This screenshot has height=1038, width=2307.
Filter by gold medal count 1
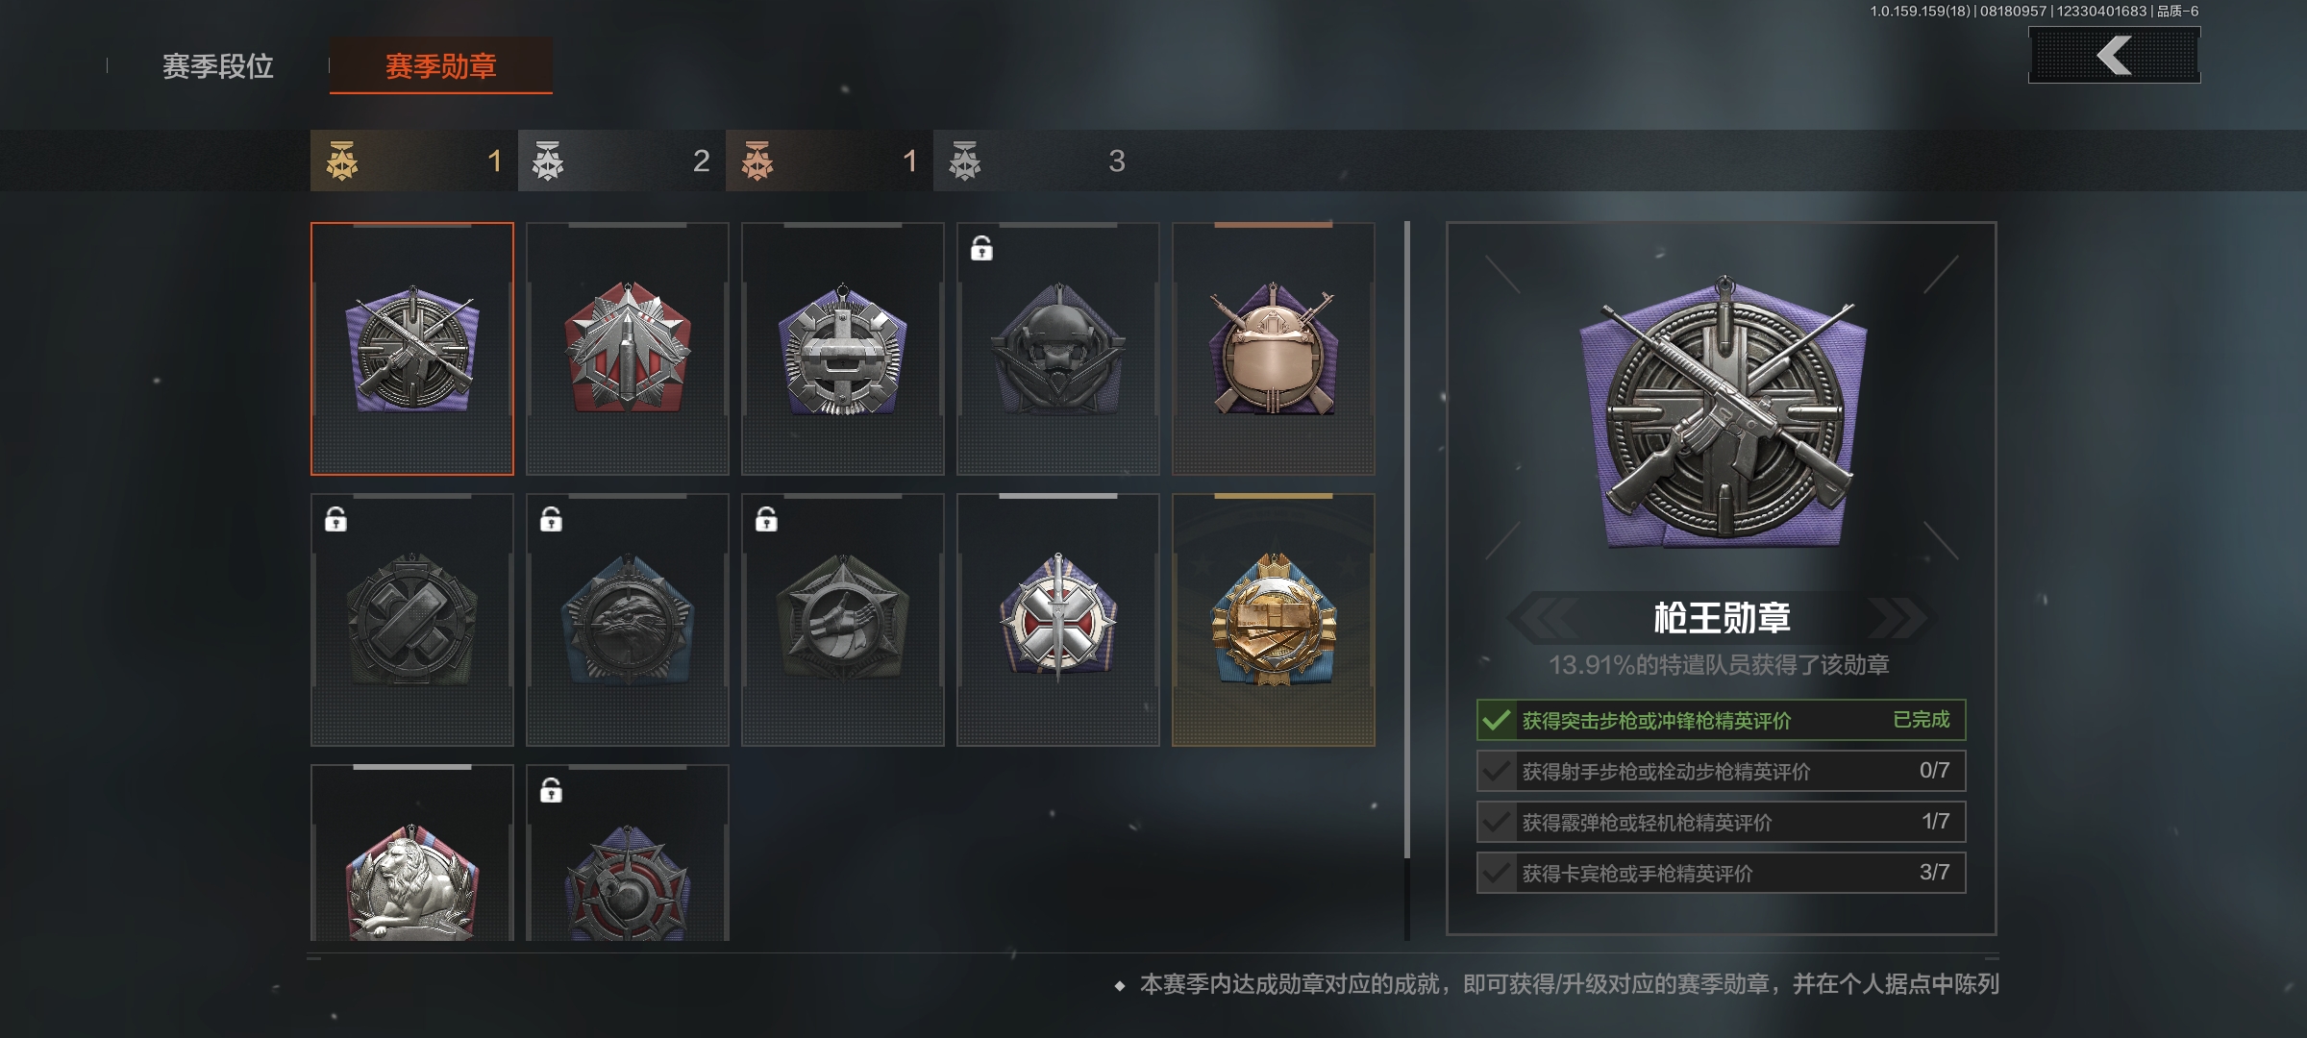click(x=414, y=161)
